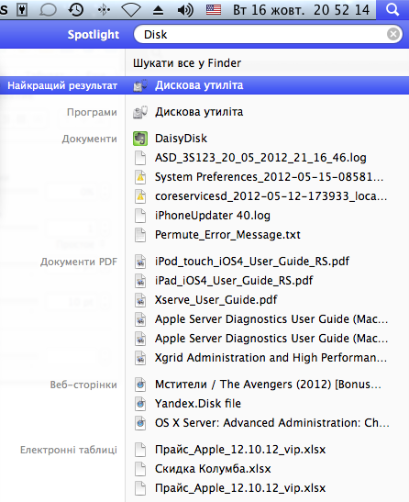This screenshot has height=502, width=409.
Task: Click the eject icon in menu bar
Action: tap(158, 10)
